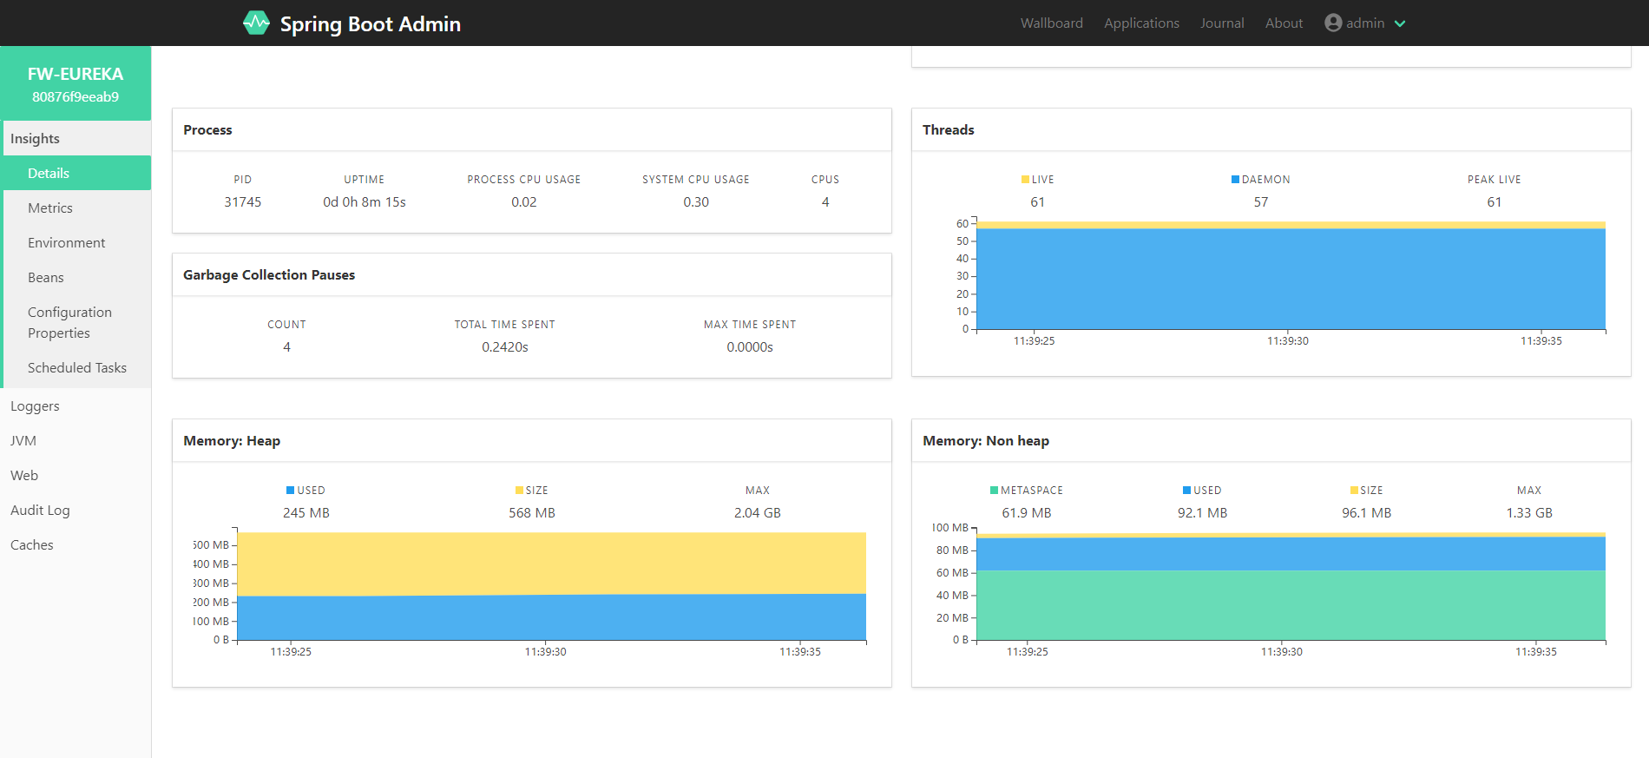1649x758 pixels.
Task: Click the yellow SIZE non-heap legend swatch
Action: (x=1354, y=491)
